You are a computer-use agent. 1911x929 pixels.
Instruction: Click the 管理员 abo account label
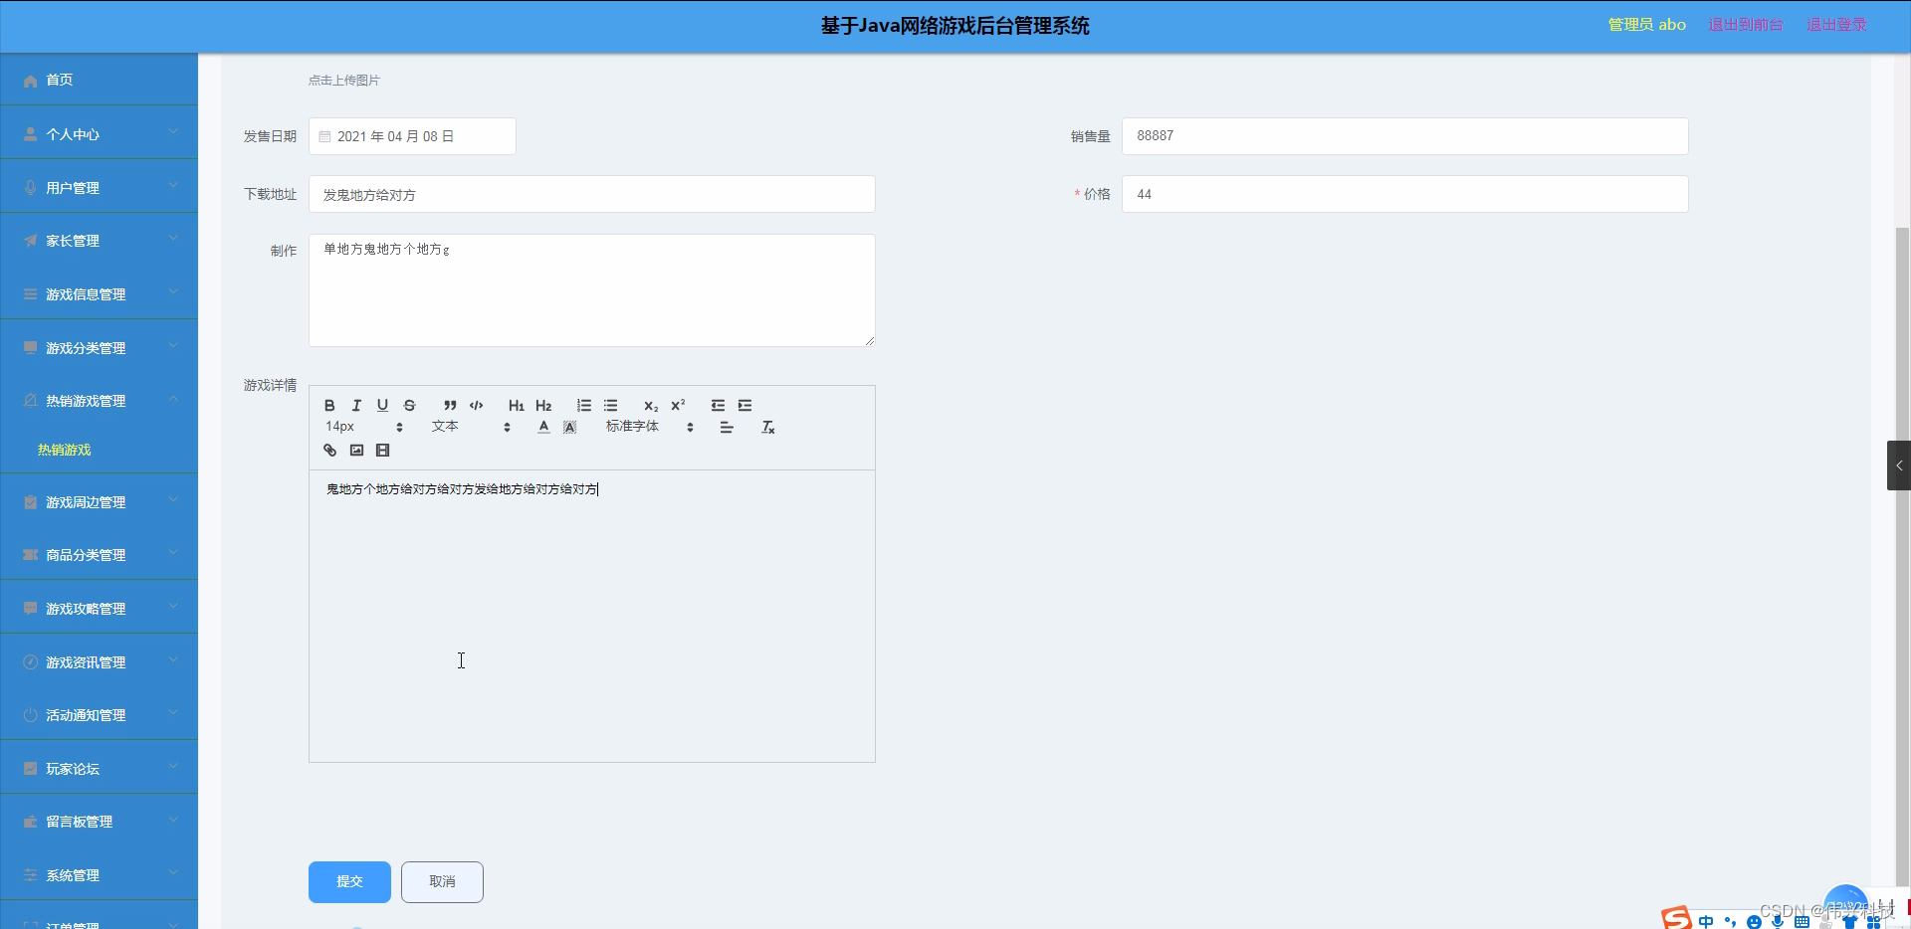tap(1646, 25)
